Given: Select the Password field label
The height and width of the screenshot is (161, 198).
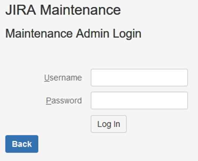Looking at the screenshot, I should point(64,100).
